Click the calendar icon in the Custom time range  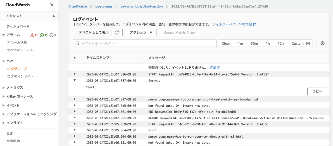[x=308, y=43]
